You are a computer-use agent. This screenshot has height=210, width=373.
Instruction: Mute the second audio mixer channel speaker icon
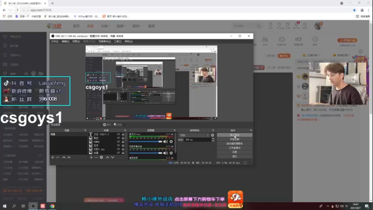(166, 153)
